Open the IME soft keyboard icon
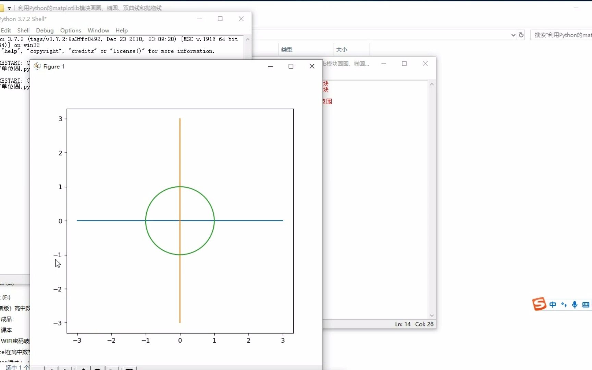This screenshot has width=592, height=370. 586,305
